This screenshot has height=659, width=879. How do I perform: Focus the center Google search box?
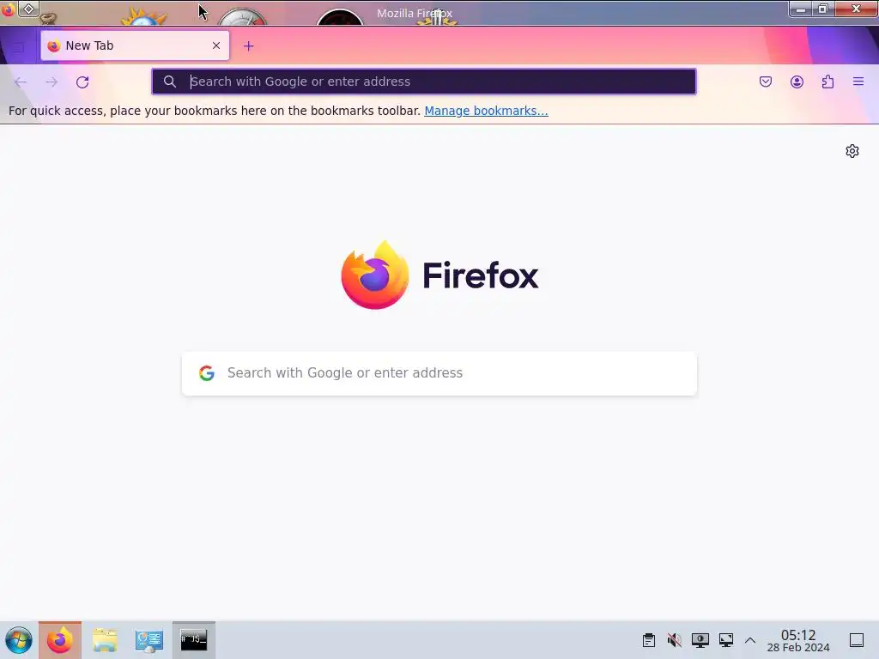pyautogui.click(x=439, y=373)
